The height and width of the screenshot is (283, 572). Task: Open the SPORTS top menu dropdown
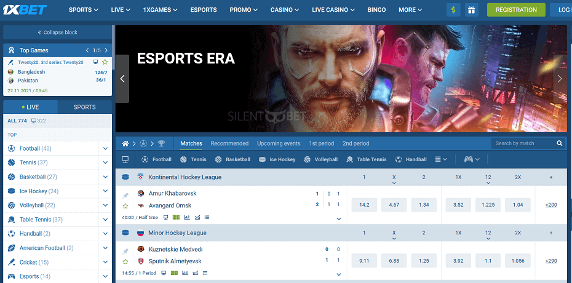pyautogui.click(x=84, y=10)
